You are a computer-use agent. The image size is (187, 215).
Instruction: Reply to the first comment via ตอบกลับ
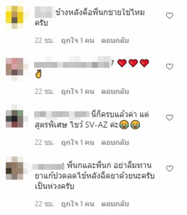click(x=115, y=41)
